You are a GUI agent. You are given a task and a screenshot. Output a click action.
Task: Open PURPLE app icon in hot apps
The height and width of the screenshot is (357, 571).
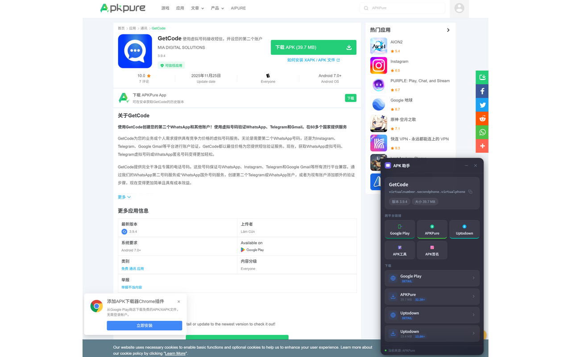coord(378,85)
